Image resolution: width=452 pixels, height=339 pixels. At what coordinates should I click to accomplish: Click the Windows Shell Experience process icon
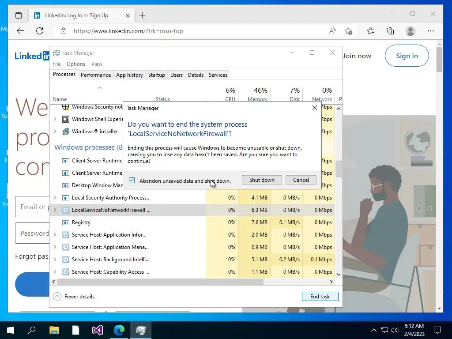tap(66, 119)
